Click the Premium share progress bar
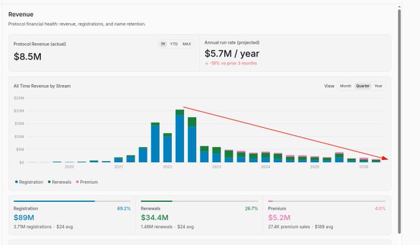The image size is (420, 245). tap(327, 201)
